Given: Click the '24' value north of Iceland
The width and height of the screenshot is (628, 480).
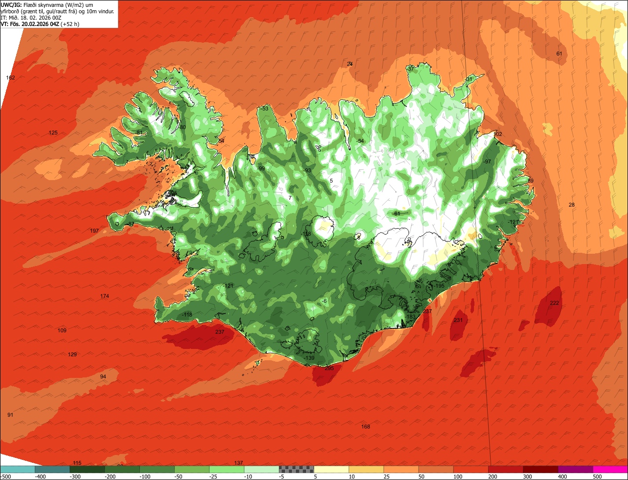Looking at the screenshot, I should tap(350, 64).
